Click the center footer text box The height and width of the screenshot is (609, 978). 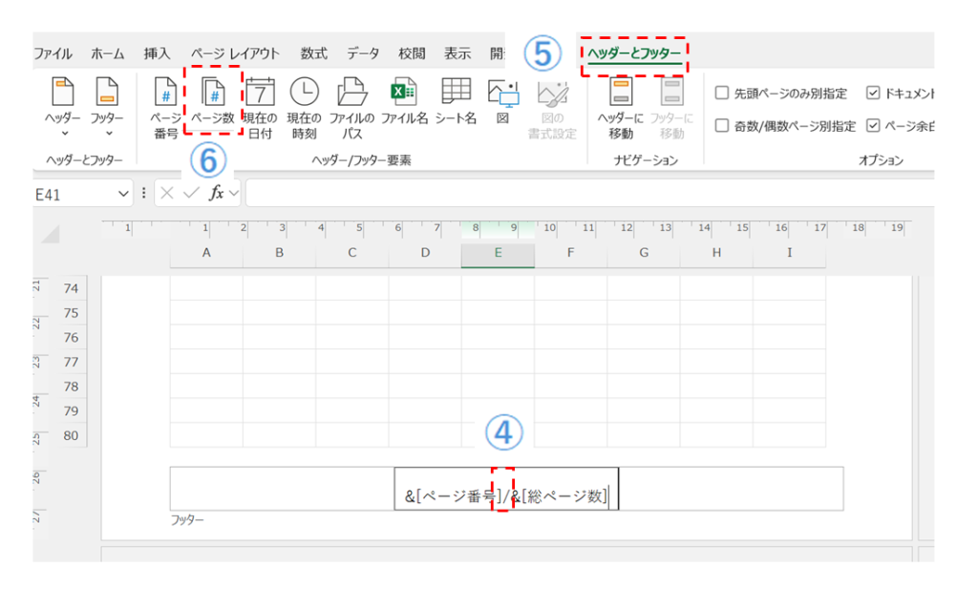click(507, 489)
